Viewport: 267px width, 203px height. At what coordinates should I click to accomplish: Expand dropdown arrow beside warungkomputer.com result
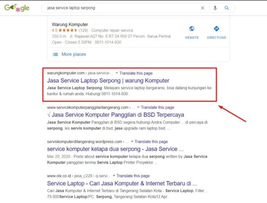pyautogui.click(x=117, y=73)
